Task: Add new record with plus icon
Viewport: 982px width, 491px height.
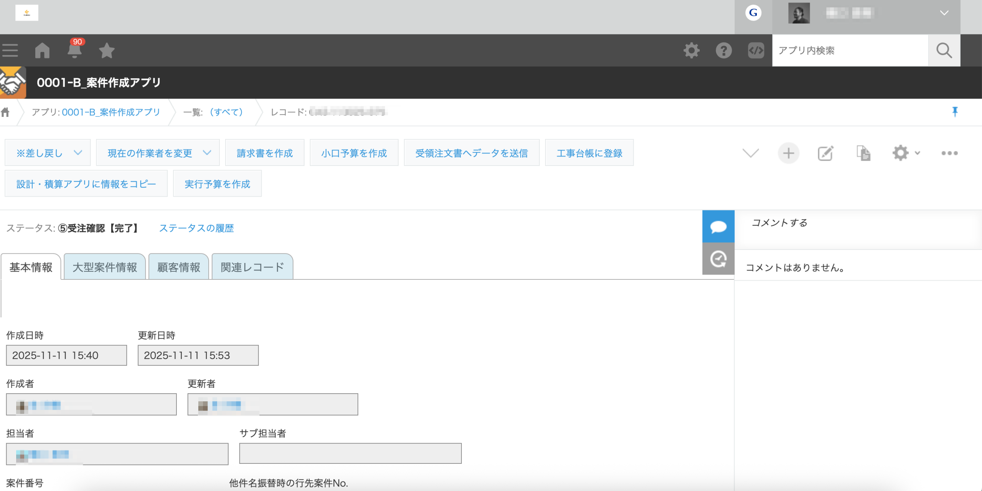Action: (x=788, y=153)
